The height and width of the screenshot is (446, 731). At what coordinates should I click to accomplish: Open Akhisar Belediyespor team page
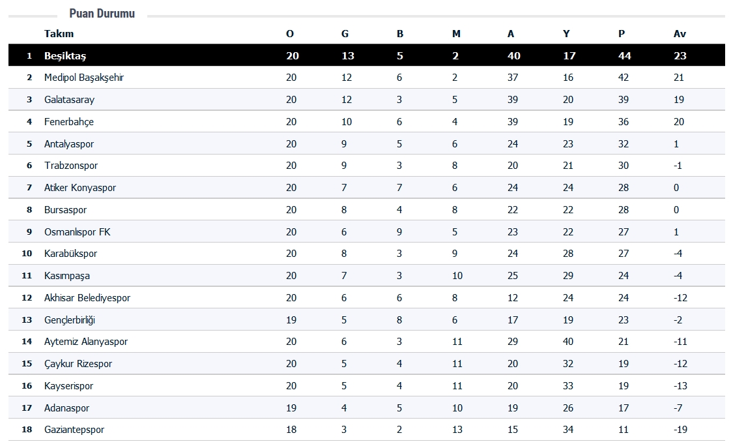[x=87, y=298]
